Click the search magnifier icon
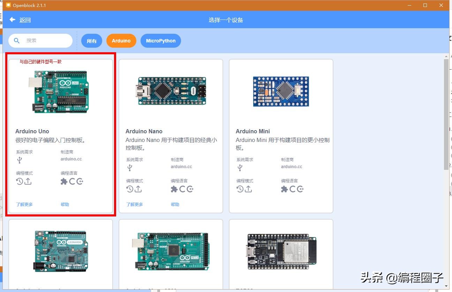452x292 pixels. click(x=17, y=41)
